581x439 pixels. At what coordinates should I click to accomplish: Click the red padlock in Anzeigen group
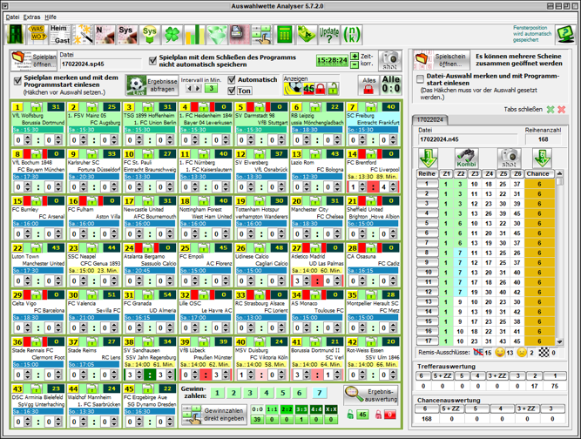tap(321, 89)
